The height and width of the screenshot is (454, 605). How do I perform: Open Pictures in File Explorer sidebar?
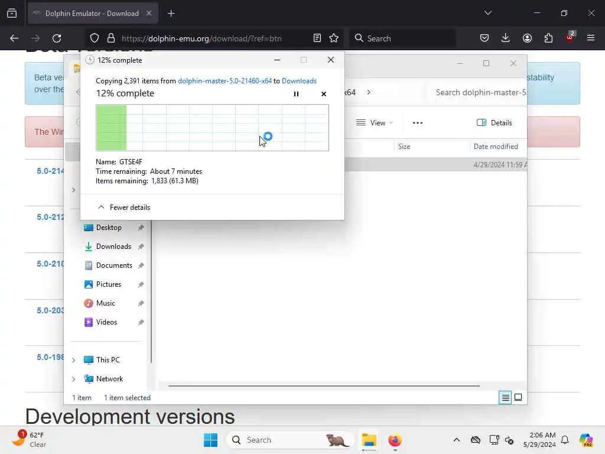tap(109, 284)
